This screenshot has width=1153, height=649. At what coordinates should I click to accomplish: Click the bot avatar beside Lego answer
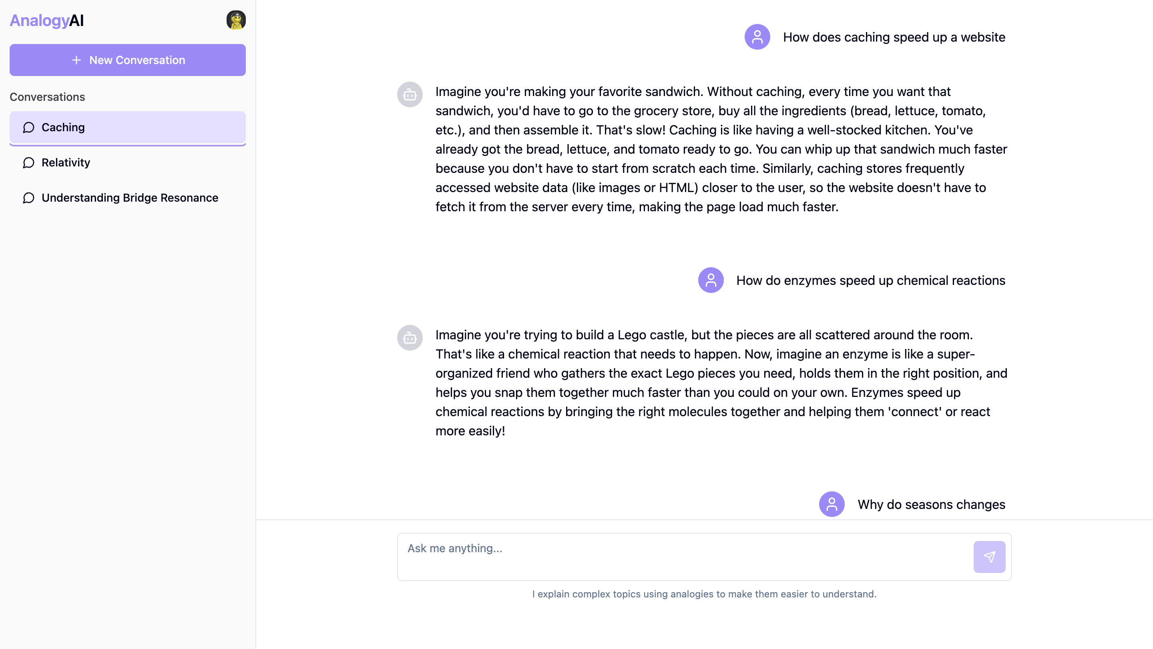click(x=410, y=338)
